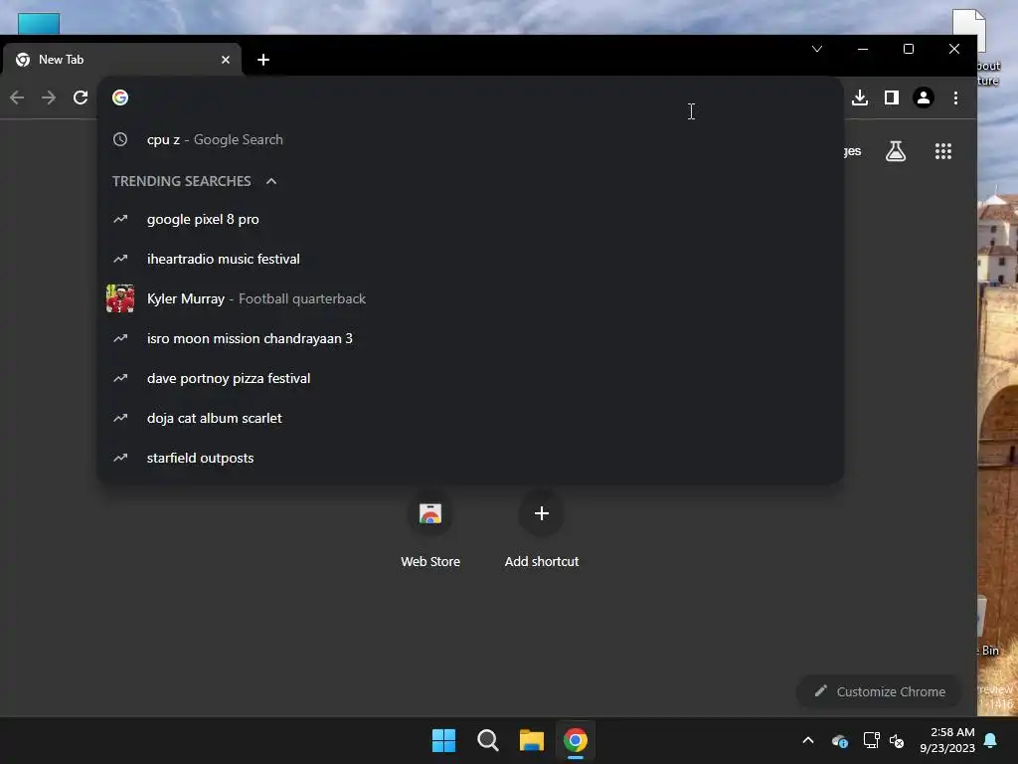Choose the 'google pixel 8 pro' suggestion

(470, 220)
